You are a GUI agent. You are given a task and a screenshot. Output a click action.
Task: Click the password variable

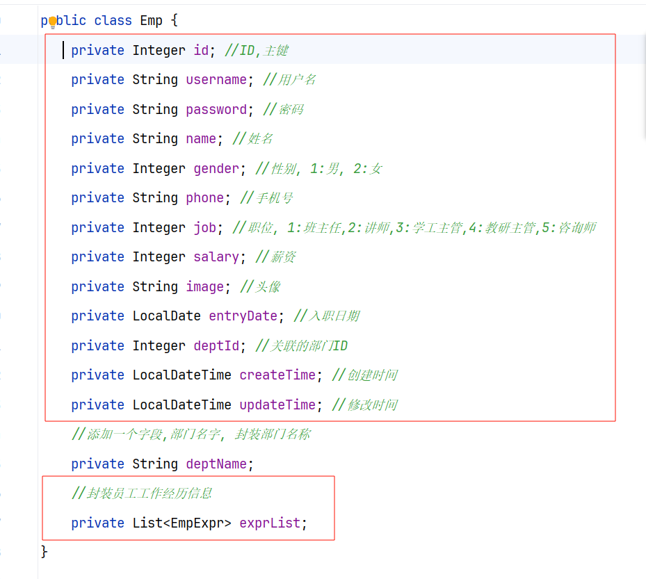(216, 110)
